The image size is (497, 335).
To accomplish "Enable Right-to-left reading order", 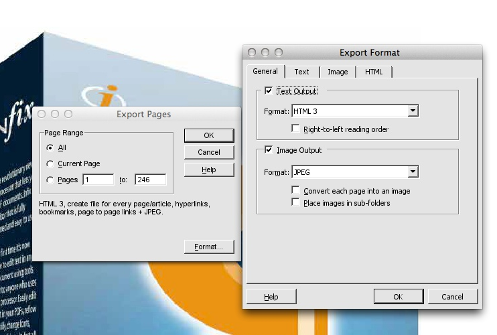I will pyautogui.click(x=296, y=129).
